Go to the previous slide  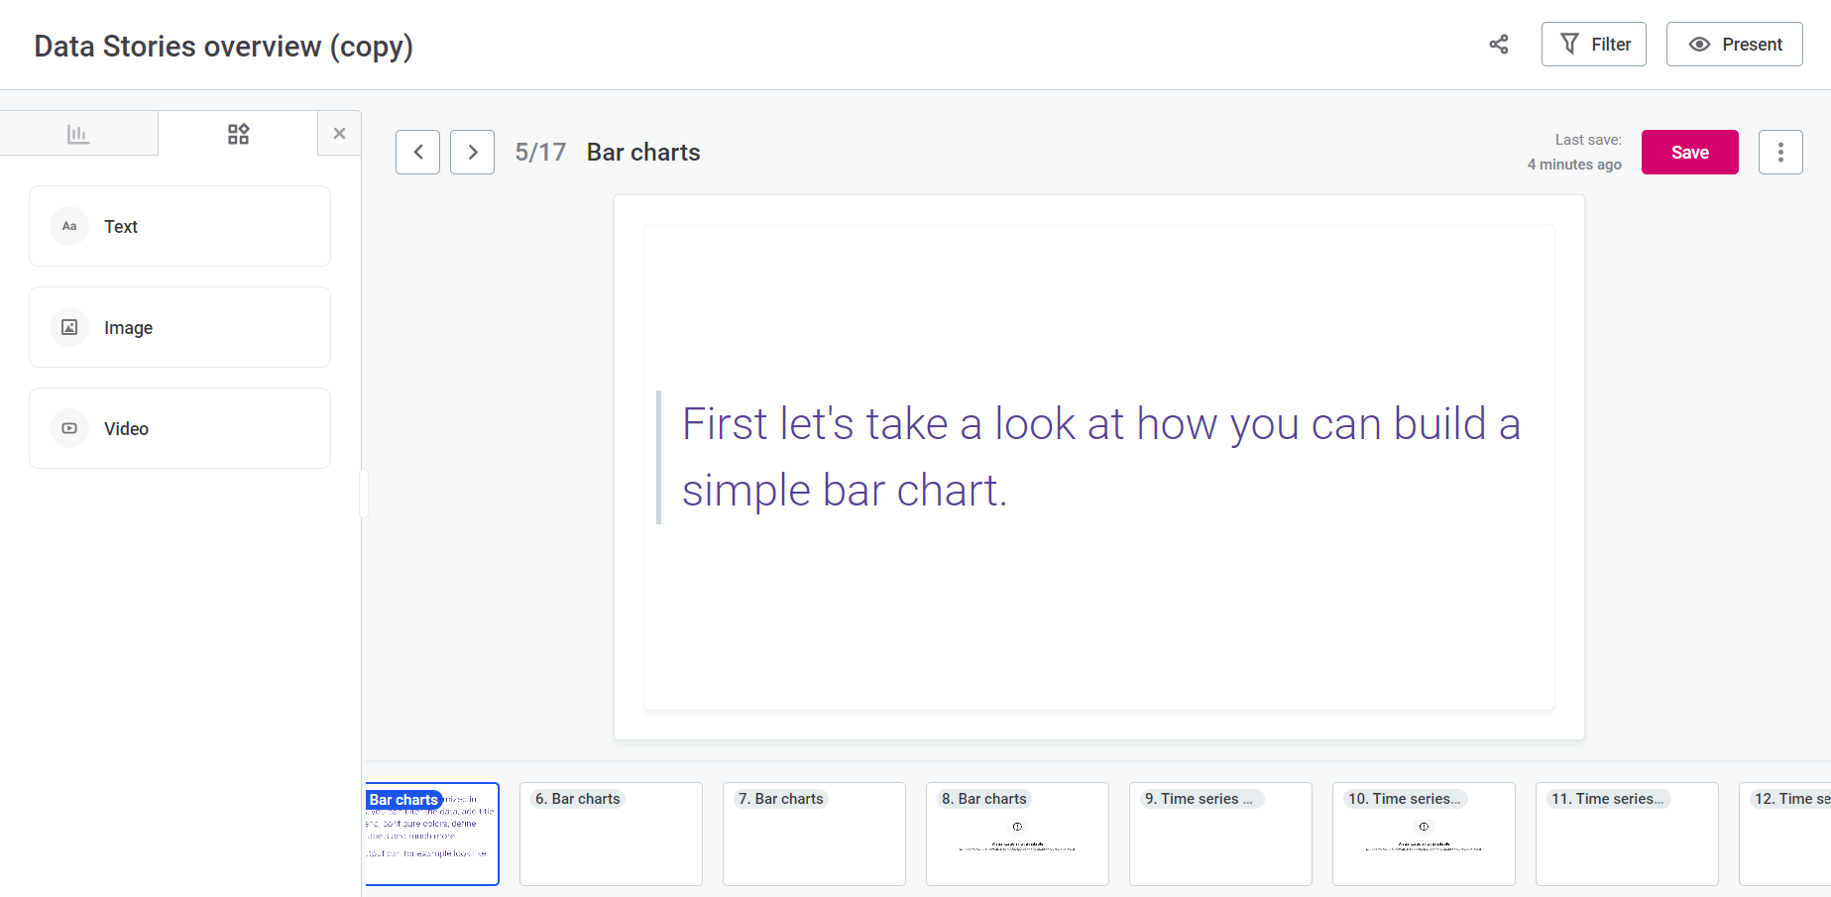pyautogui.click(x=417, y=152)
